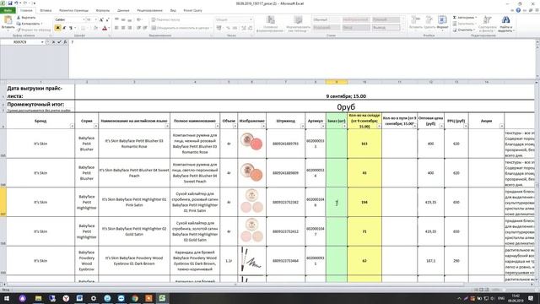Open filter dropdown on the Заказ (шт) column
540x304 pixels.
[344, 126]
